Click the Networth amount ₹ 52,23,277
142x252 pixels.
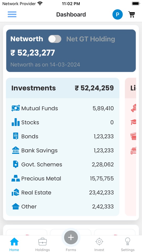(33, 53)
